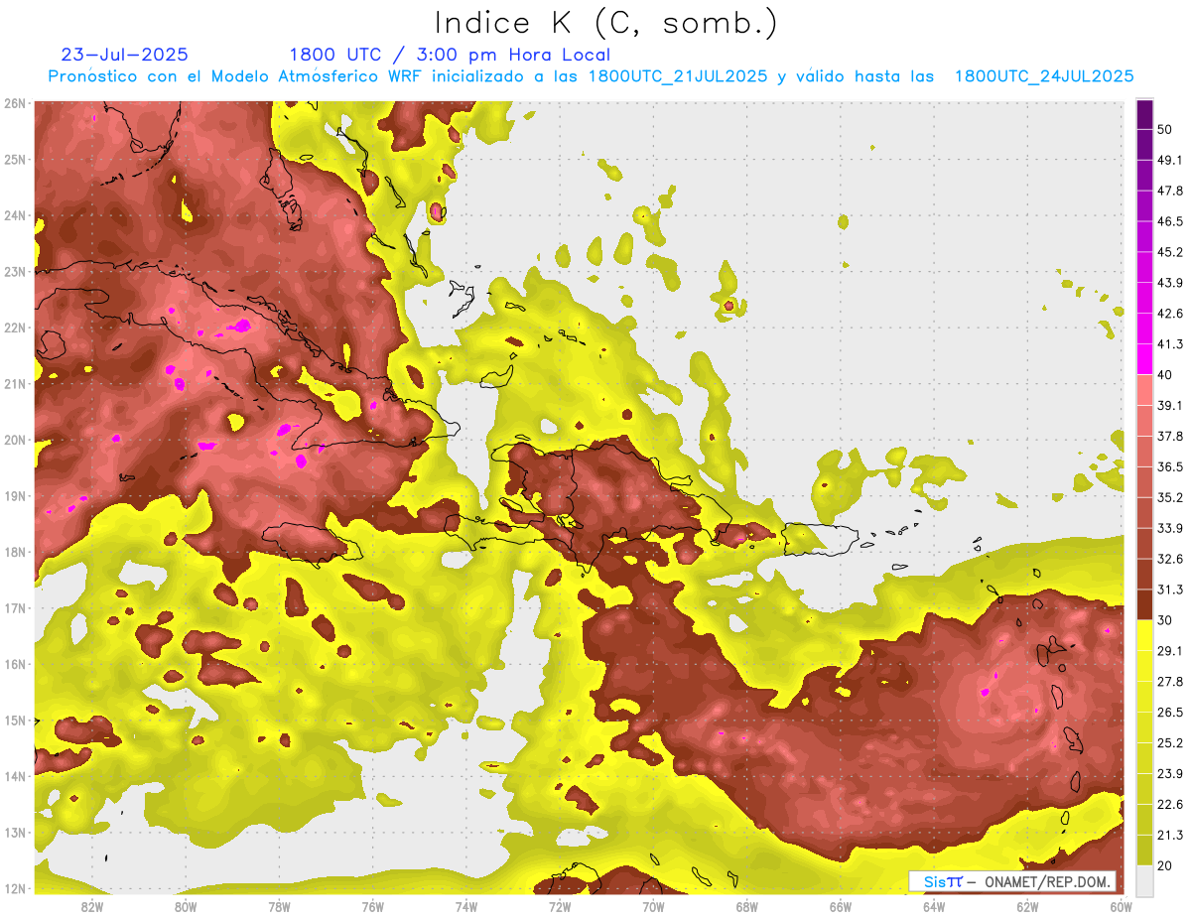1191x920 pixels.
Task: Click the colorbar value '40'
Action: pyautogui.click(x=1165, y=374)
